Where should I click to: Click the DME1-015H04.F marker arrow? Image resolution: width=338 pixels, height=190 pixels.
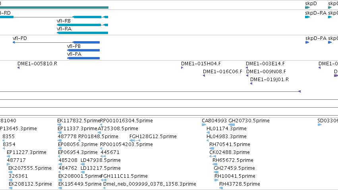[x=182, y=68]
